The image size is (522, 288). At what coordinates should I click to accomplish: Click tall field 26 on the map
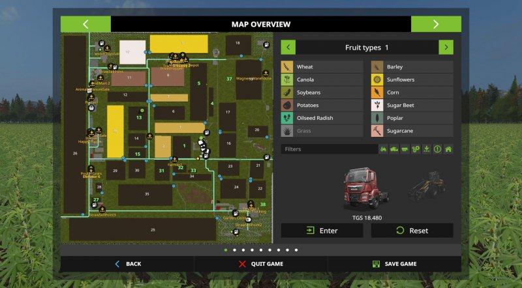pyautogui.click(x=75, y=124)
